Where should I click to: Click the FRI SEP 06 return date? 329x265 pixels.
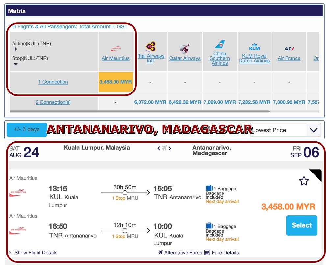click(x=305, y=152)
